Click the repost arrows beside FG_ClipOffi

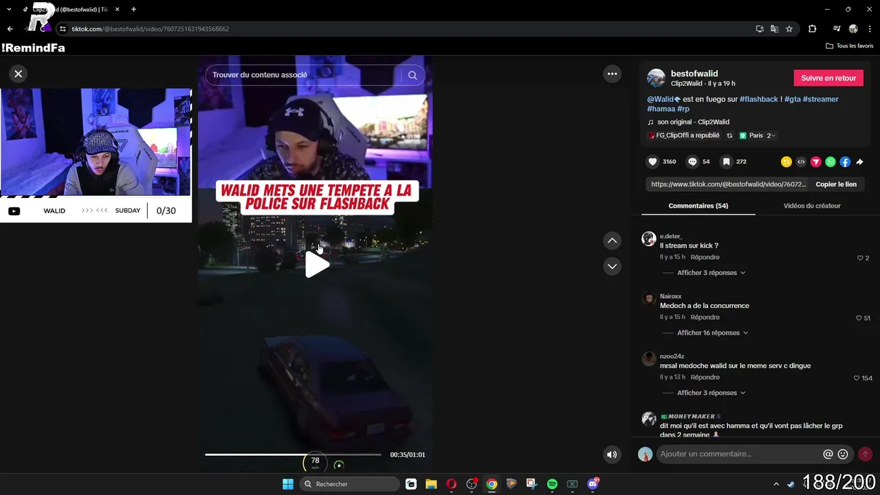point(729,135)
